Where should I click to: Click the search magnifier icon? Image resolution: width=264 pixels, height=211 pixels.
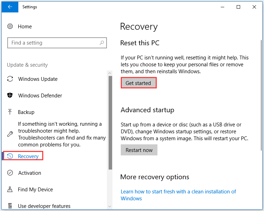102,43
